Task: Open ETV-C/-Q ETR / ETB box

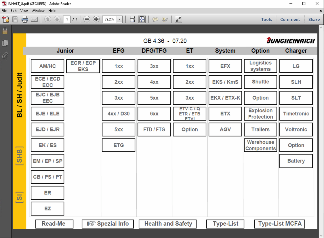Action: (190, 114)
